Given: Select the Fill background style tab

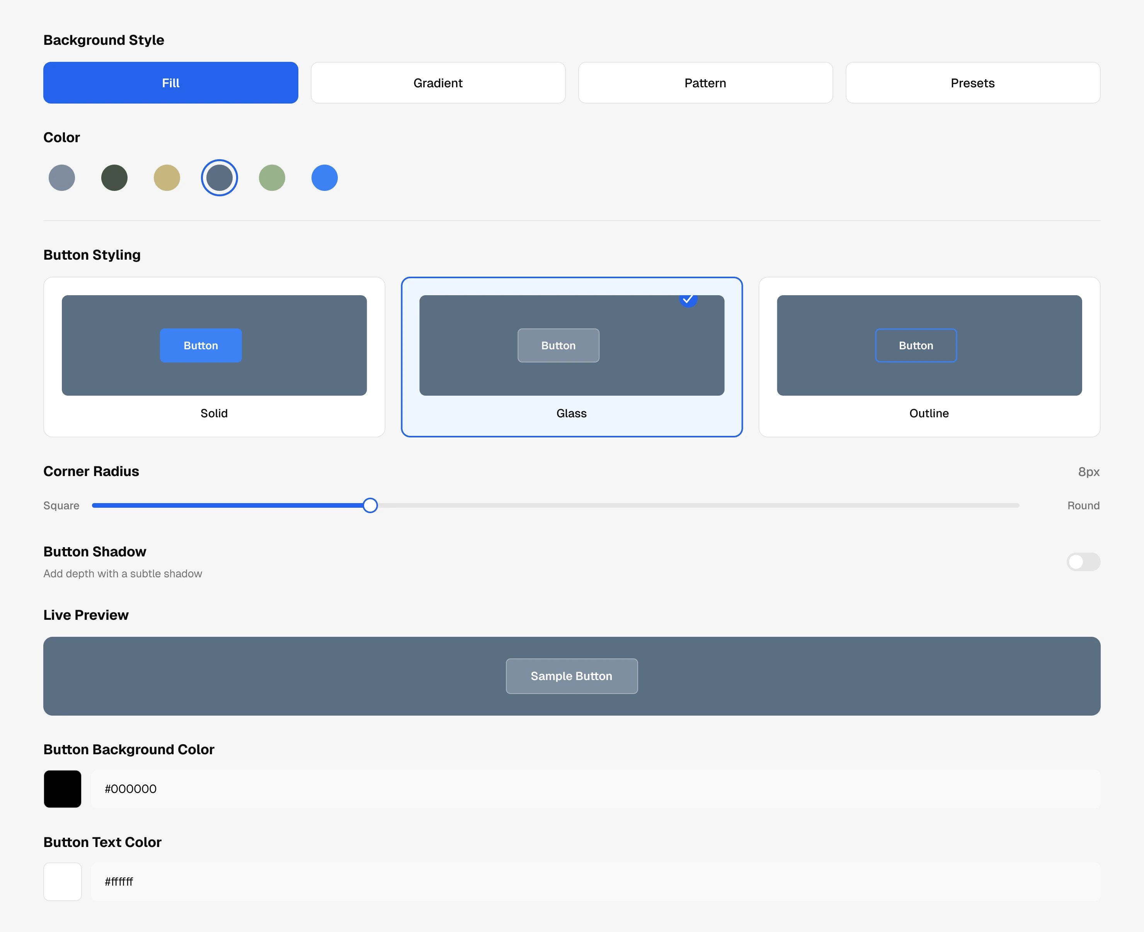Looking at the screenshot, I should point(171,83).
